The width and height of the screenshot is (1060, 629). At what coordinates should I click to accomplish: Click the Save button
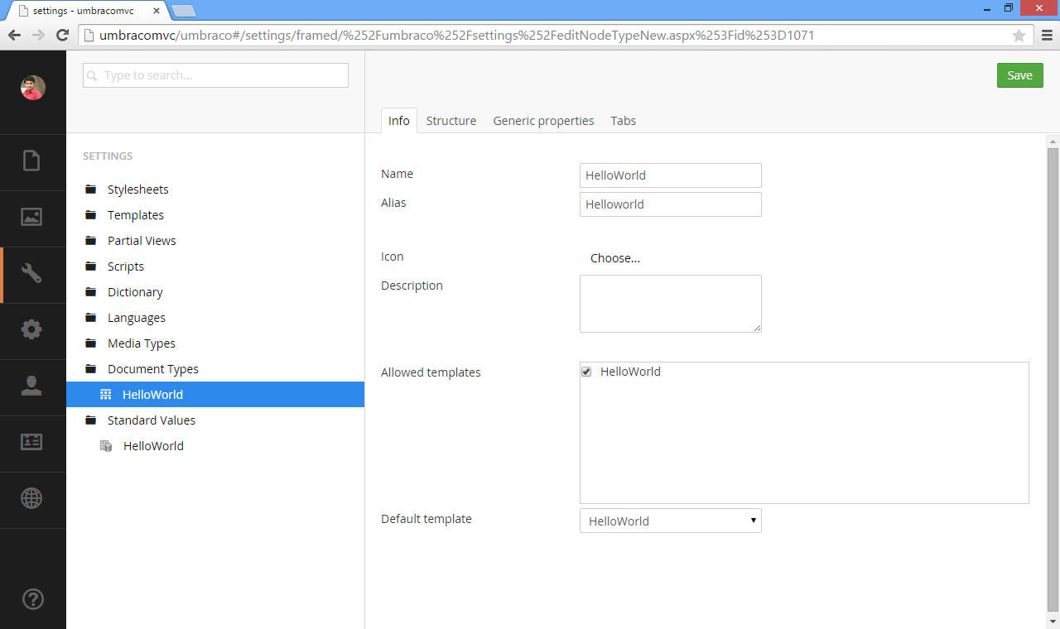pyautogui.click(x=1019, y=74)
